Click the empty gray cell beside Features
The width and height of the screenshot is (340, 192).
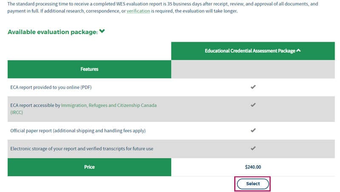(253, 69)
